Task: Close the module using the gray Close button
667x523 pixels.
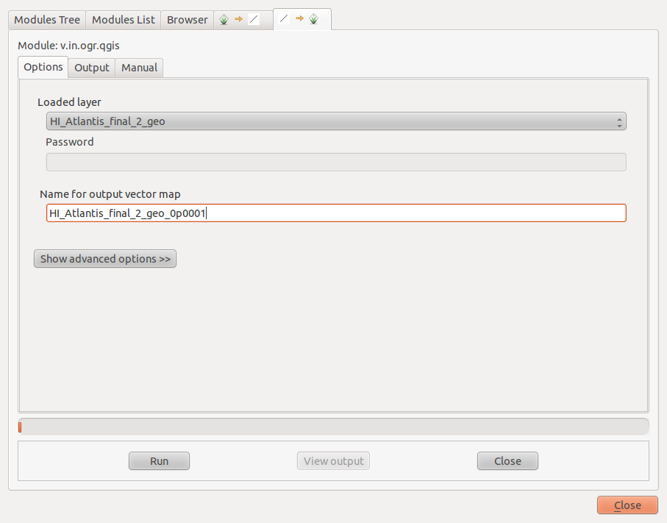Action: point(507,461)
